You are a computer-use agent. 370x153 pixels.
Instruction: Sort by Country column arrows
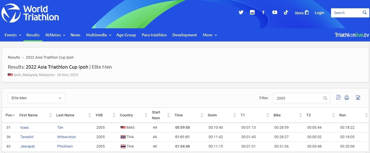146,115
